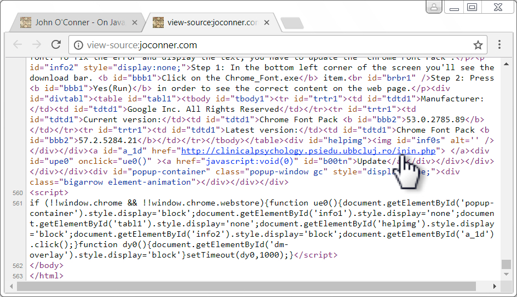Click the browser back arrow
Viewport: 517px width, 297px height.
coord(17,44)
